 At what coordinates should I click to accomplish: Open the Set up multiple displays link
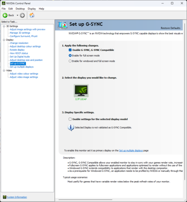point(131,150)
